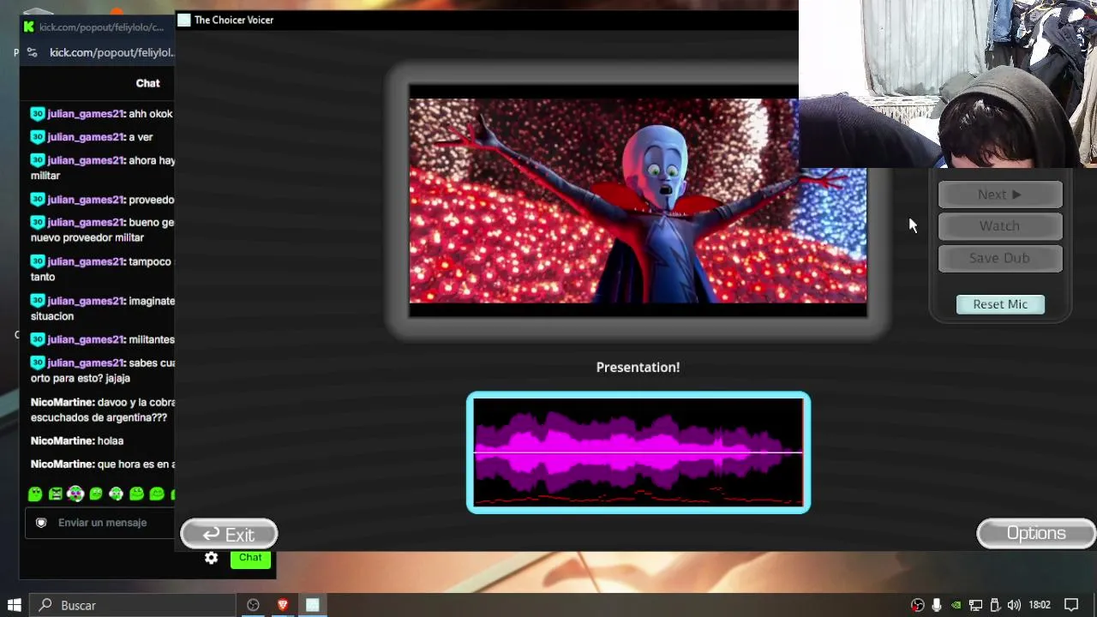Click the 30 badge beside 'imaginate' message
The image size is (1097, 617).
37,301
